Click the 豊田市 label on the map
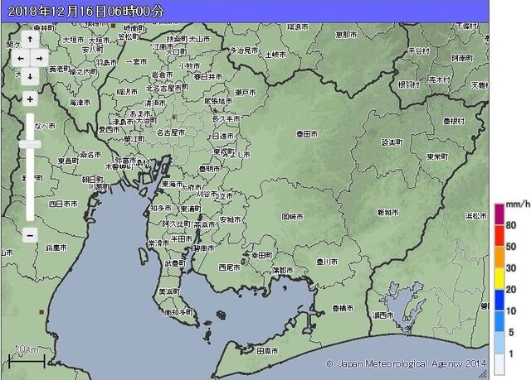The image size is (531, 380). (307, 134)
